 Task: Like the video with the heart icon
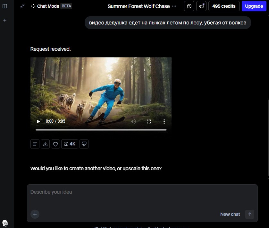[x=55, y=144]
